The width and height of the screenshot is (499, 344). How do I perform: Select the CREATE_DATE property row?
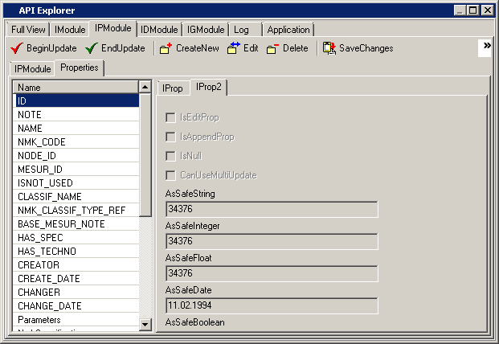[x=76, y=279]
